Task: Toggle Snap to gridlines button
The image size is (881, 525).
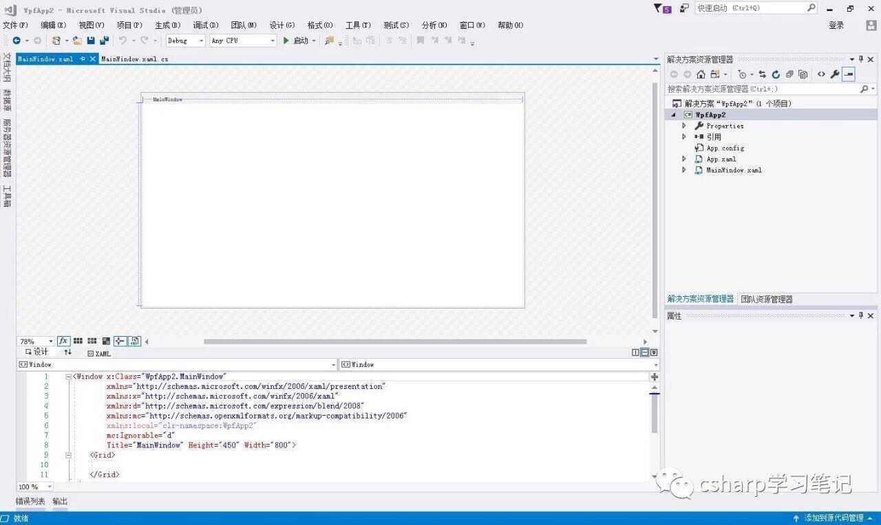Action: 92,341
